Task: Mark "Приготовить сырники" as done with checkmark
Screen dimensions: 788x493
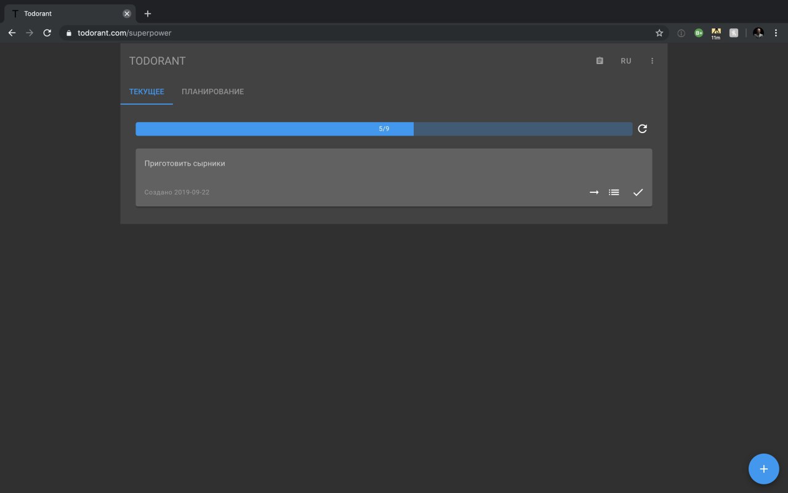Action: (x=638, y=192)
